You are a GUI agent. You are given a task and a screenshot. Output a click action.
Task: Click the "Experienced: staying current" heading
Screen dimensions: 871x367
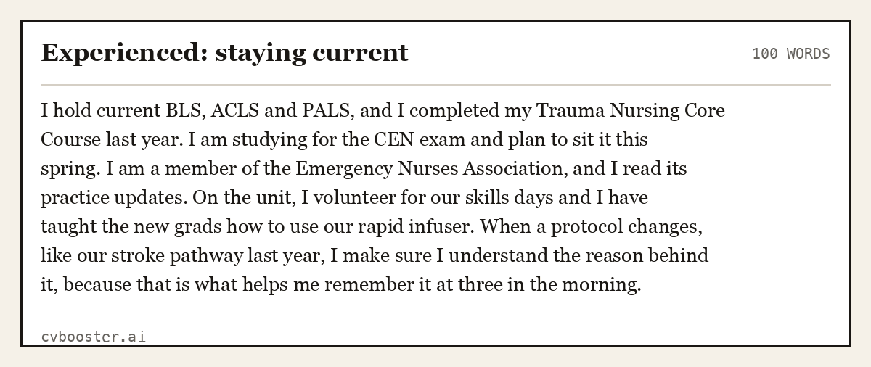224,53
